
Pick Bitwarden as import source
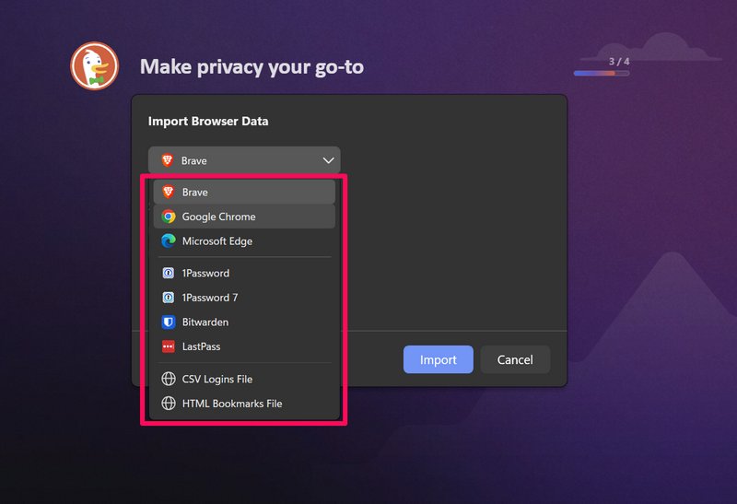205,322
